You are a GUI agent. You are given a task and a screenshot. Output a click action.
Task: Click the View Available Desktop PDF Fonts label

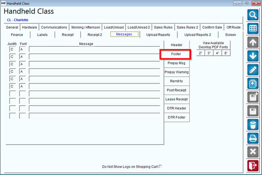213,45
